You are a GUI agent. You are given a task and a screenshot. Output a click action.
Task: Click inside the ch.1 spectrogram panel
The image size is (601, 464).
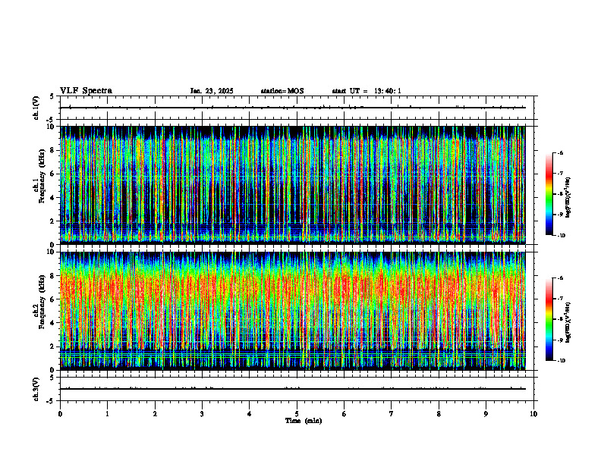click(293, 185)
